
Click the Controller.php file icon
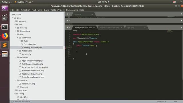tap(22, 44)
